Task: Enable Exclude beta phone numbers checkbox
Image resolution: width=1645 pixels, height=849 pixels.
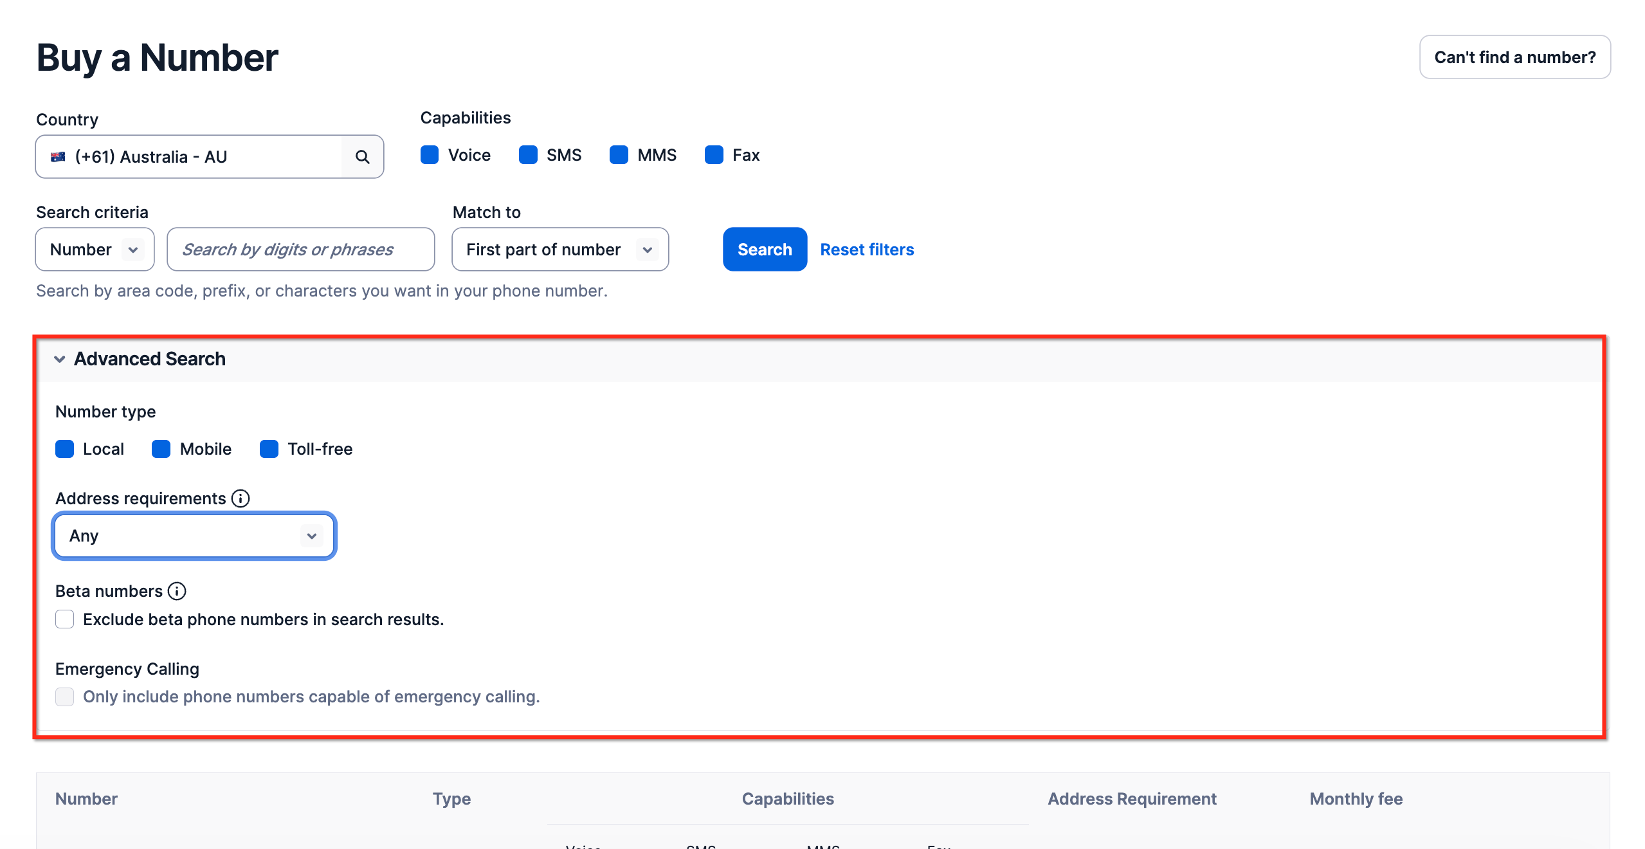Action: [x=65, y=619]
